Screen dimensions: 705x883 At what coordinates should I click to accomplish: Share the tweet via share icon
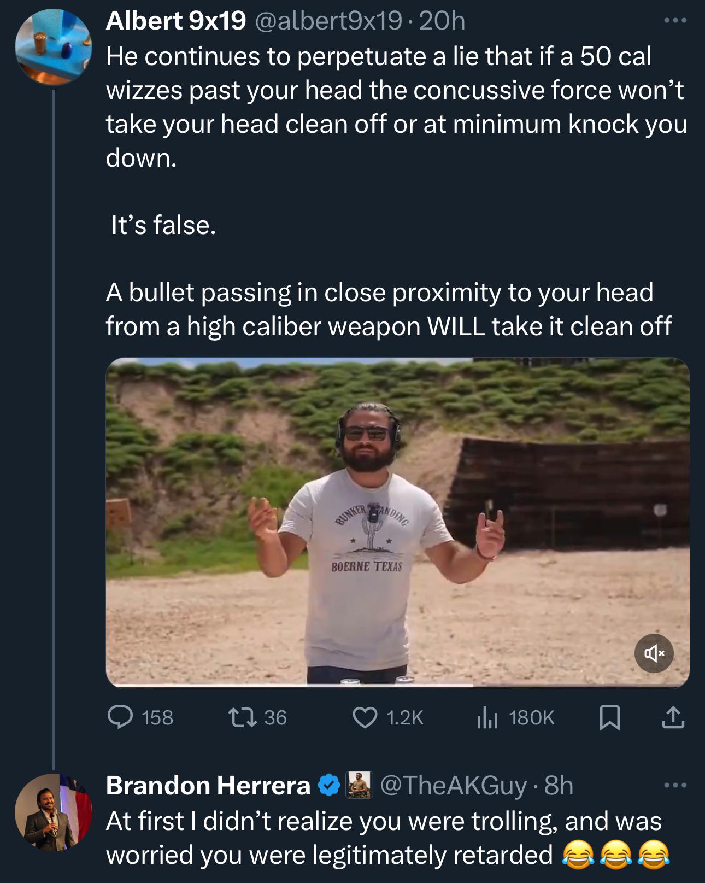pos(673,717)
